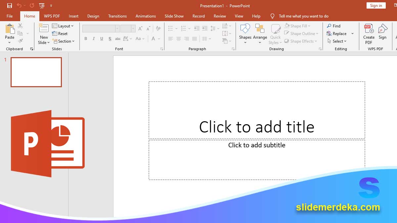397x223 pixels.
Task: Toggle Underline formatting
Action: coord(102,39)
